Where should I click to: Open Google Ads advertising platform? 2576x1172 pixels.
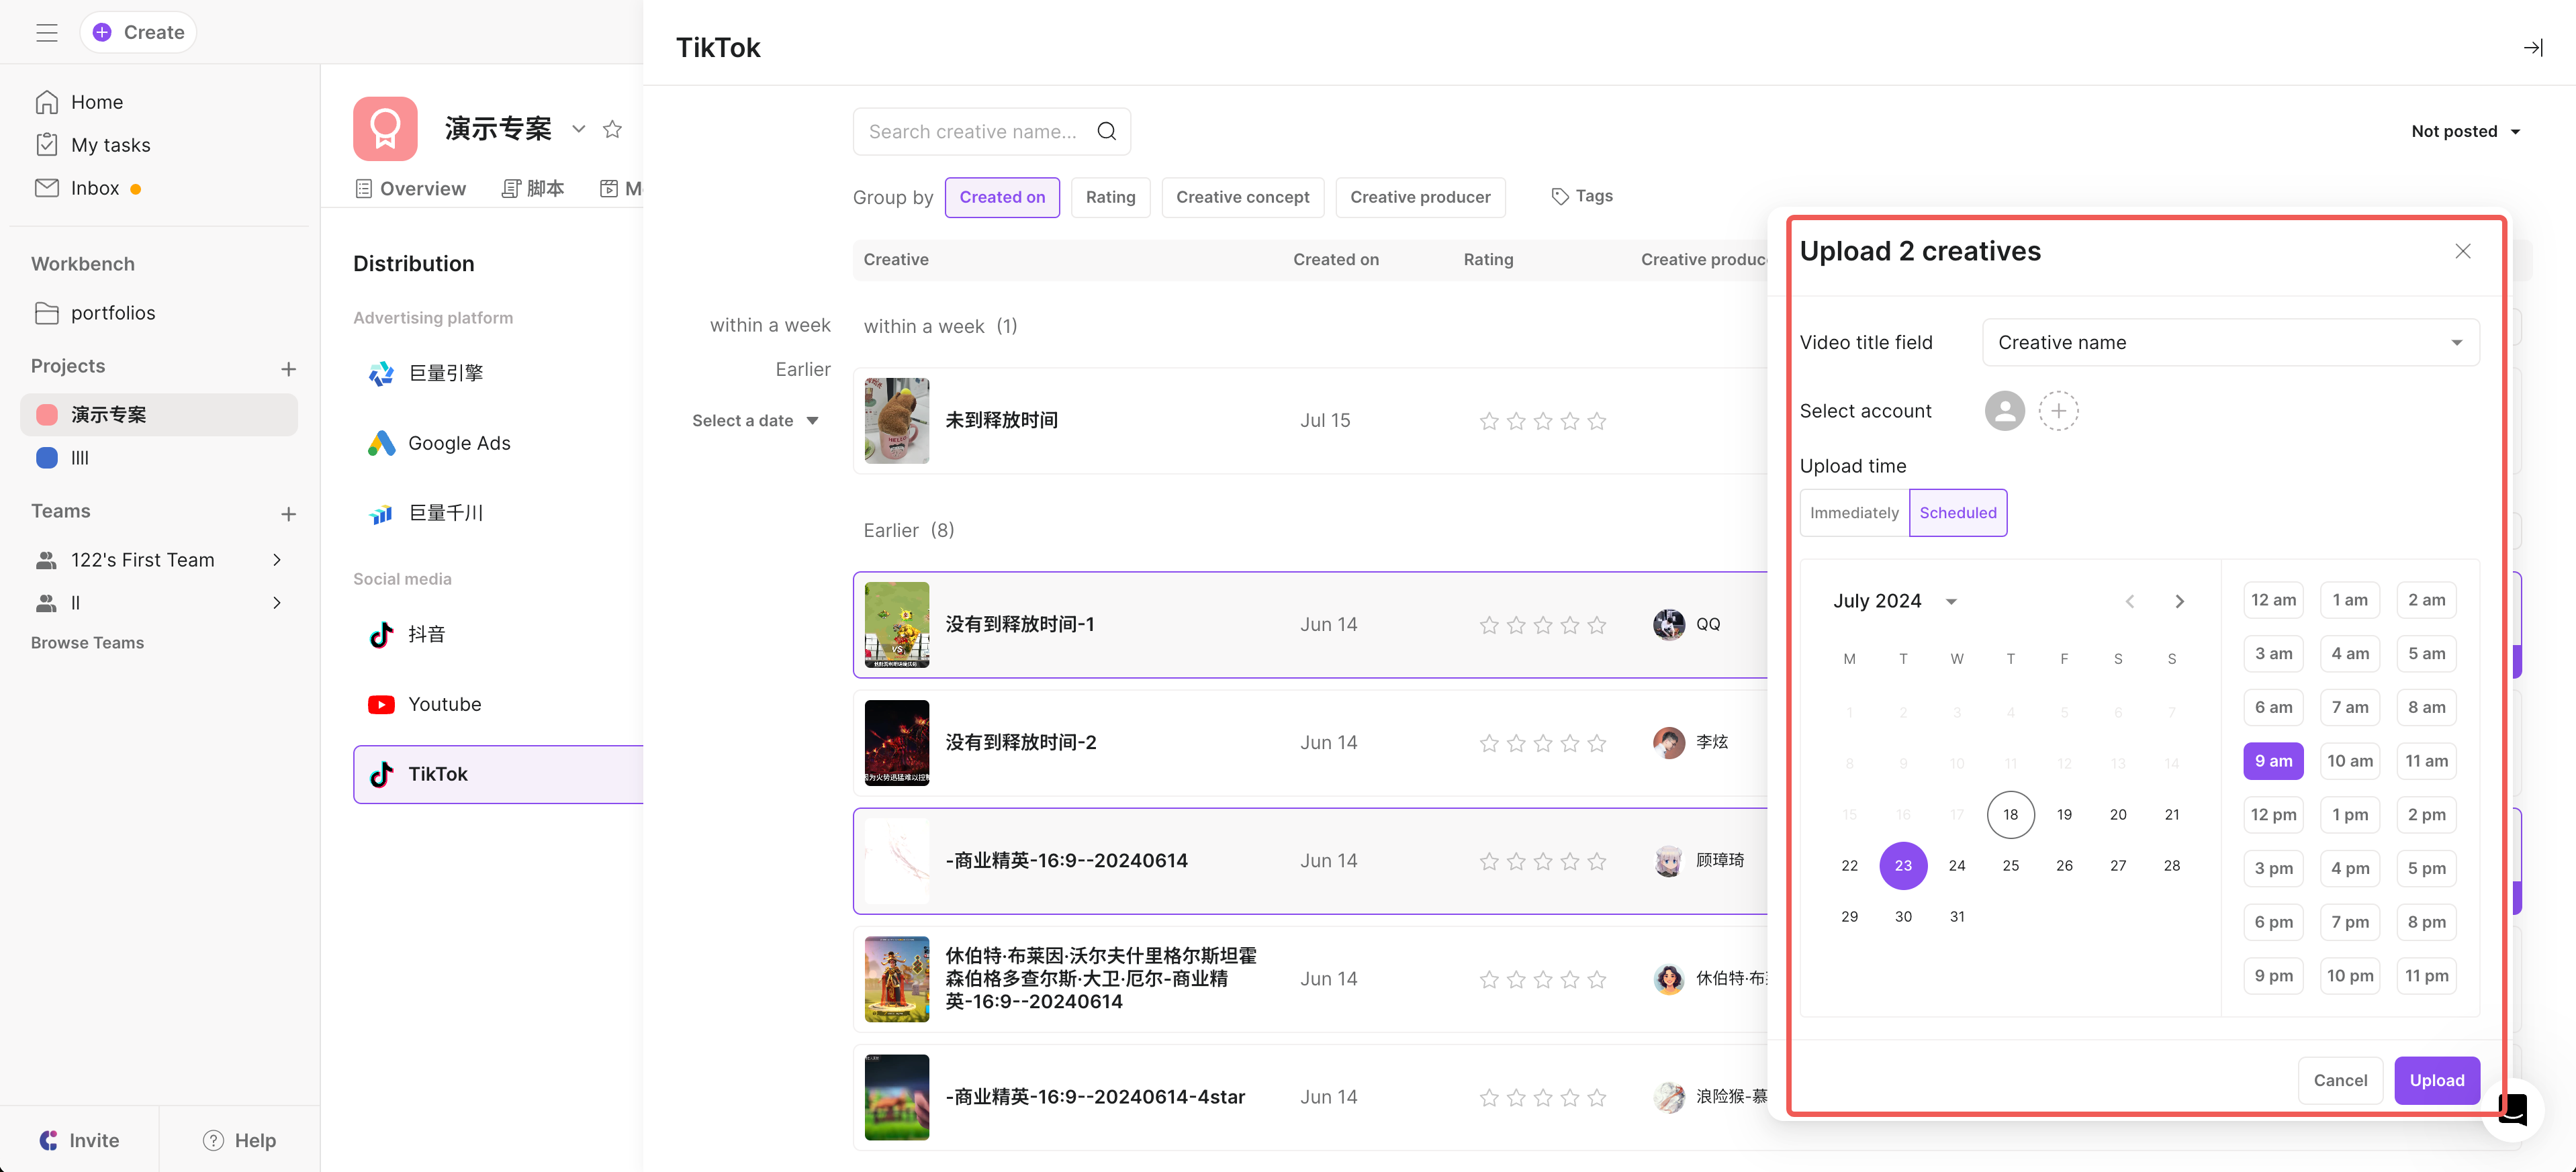click(x=458, y=443)
